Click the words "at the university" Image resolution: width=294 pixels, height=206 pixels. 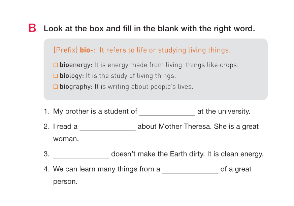coord(224,111)
